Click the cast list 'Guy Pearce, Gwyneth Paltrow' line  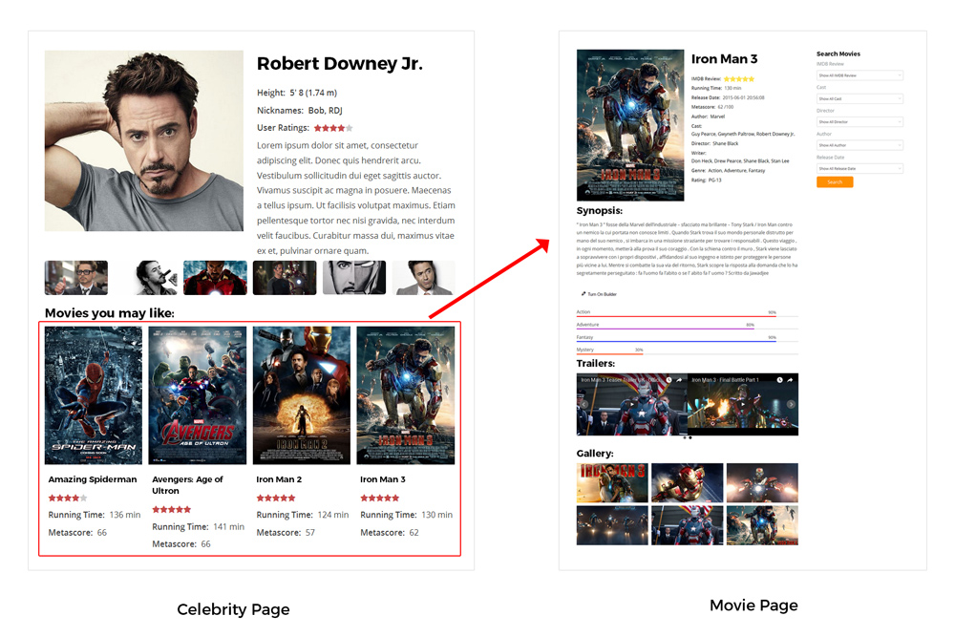click(x=742, y=134)
